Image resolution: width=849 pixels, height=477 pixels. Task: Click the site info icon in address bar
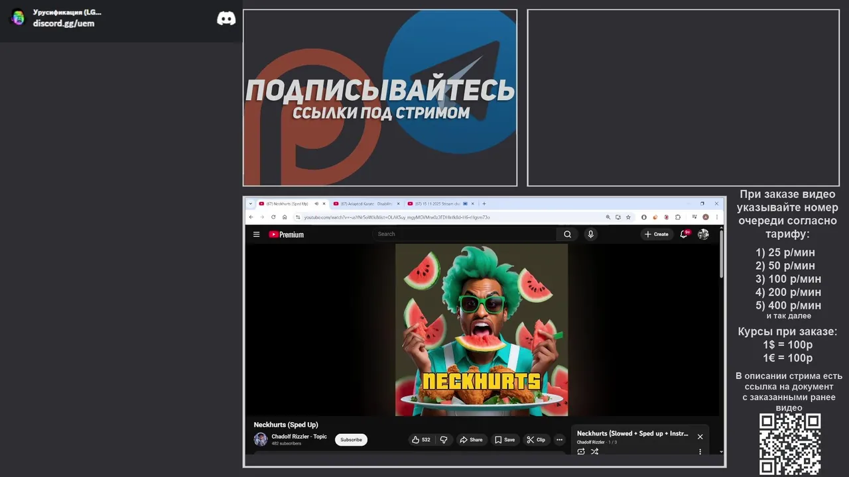click(298, 217)
